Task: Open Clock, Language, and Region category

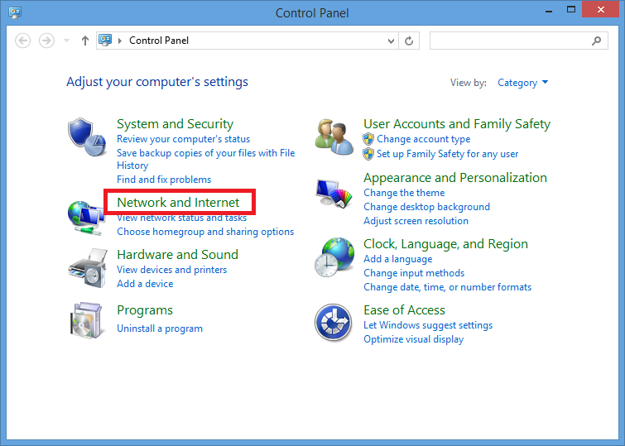Action: click(x=445, y=244)
